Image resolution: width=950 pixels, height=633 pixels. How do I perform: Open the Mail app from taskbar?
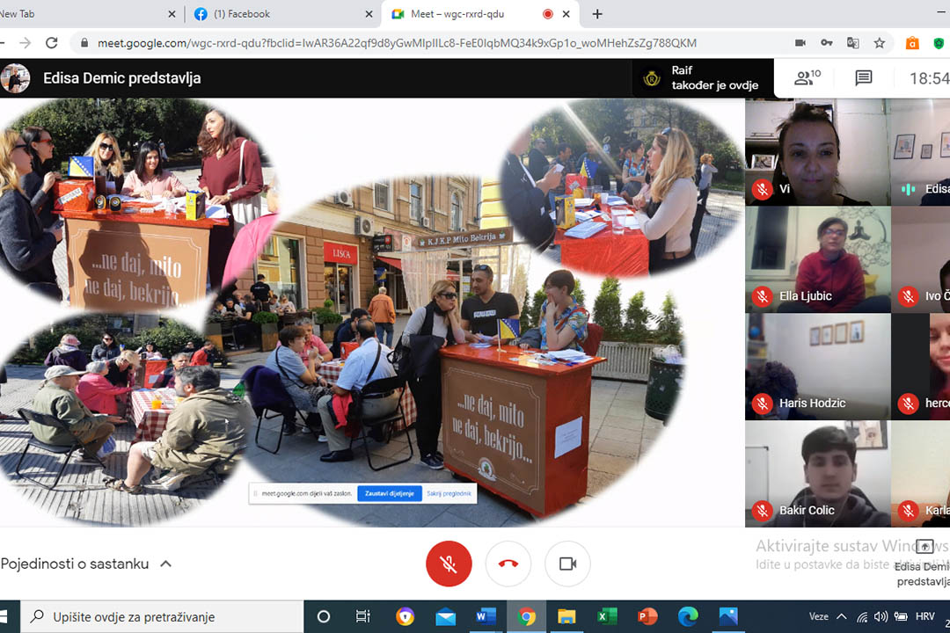[445, 616]
